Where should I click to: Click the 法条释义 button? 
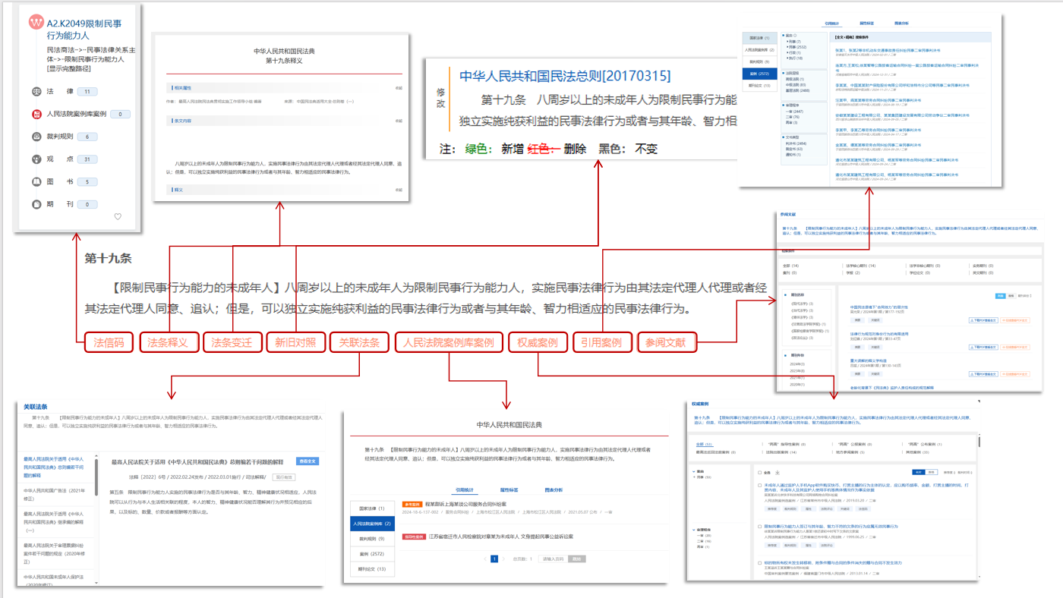pyautogui.click(x=169, y=342)
